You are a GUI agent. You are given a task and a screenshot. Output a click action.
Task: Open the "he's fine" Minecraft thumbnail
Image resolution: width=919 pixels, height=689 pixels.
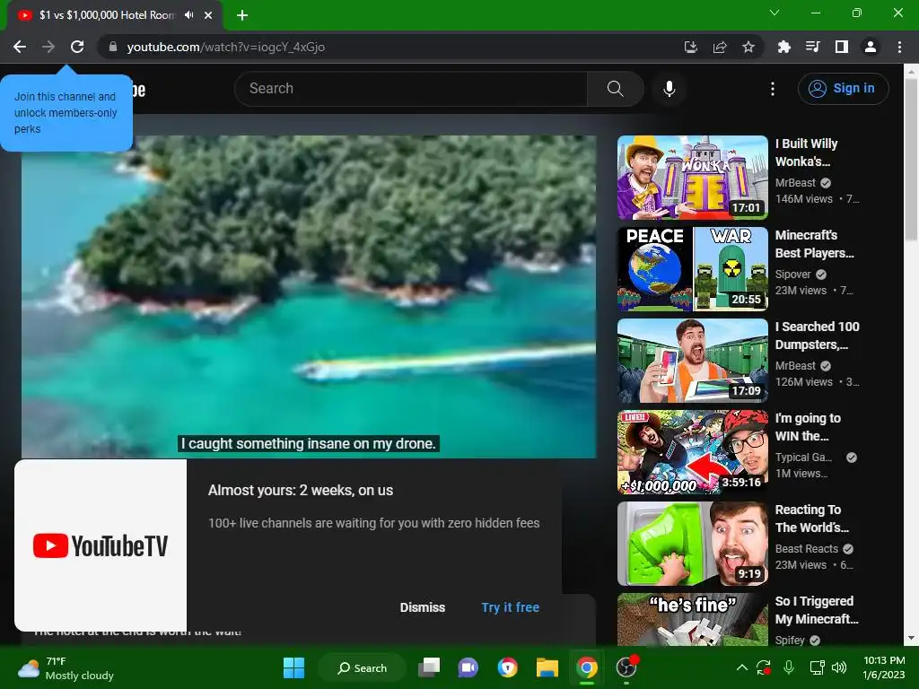(x=692, y=619)
